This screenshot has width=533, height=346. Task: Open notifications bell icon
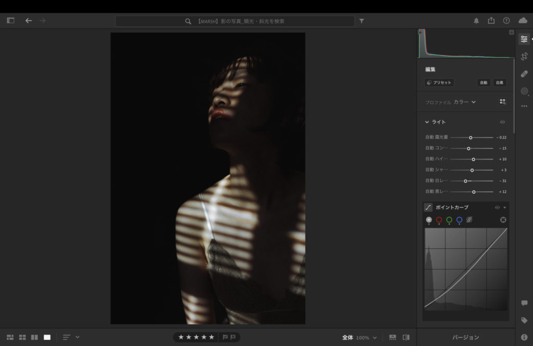476,21
